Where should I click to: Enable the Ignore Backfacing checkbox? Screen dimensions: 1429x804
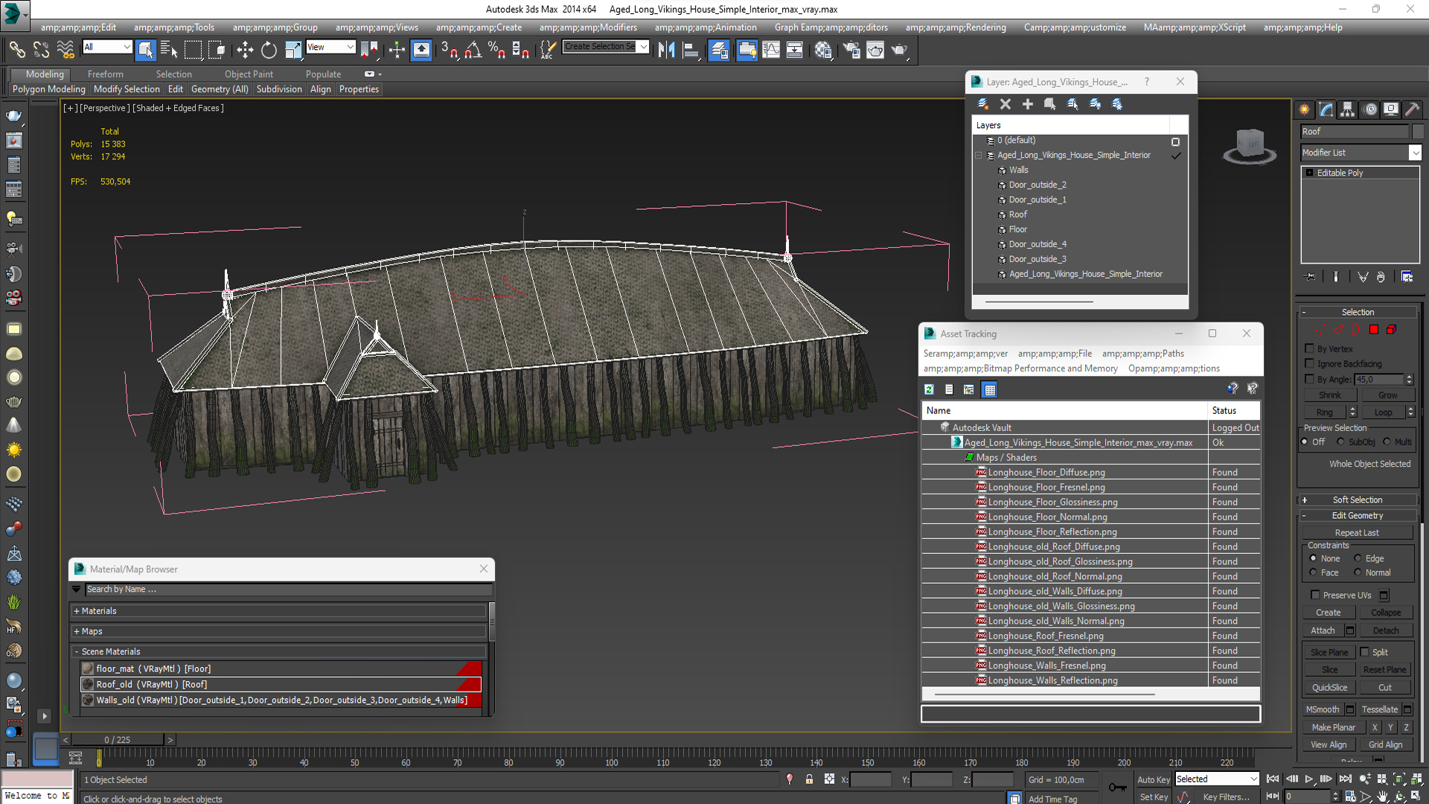1310,363
